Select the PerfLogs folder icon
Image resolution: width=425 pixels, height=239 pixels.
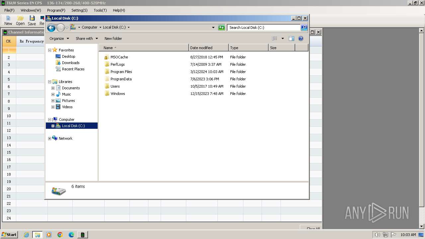click(x=107, y=64)
